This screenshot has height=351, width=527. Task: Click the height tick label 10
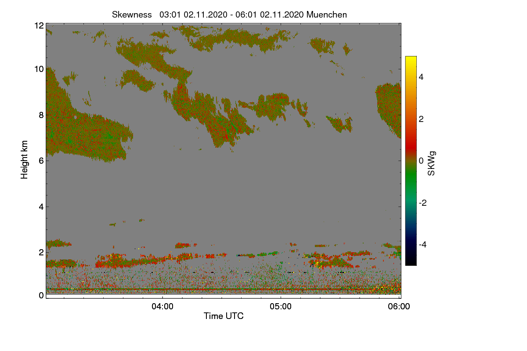tap(39, 69)
